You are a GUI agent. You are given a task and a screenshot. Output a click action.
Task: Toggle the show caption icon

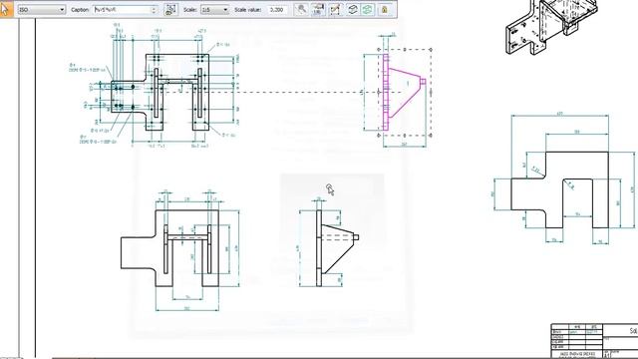170,9
